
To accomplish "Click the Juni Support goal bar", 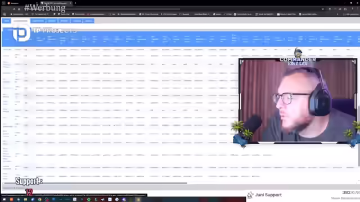I will [x=303, y=195].
